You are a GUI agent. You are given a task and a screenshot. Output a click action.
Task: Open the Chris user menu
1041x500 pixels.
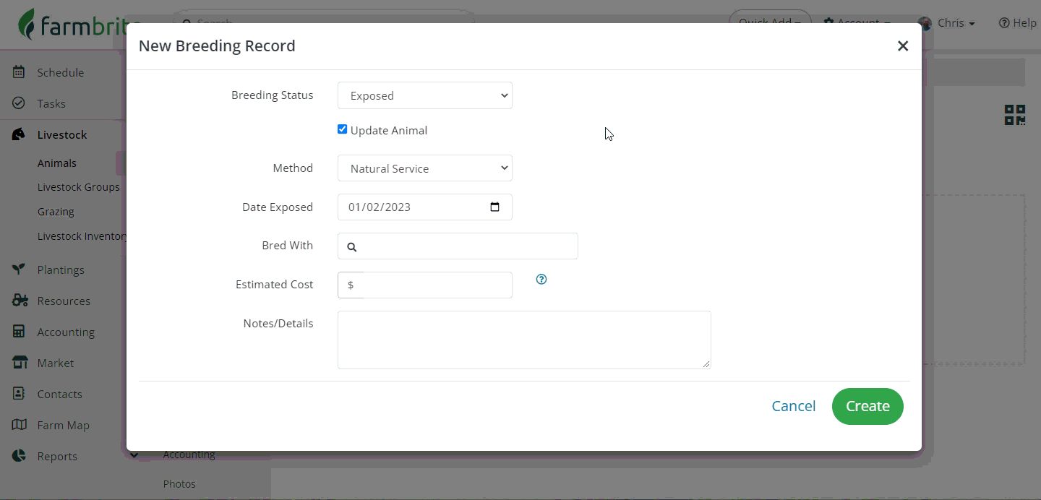[x=946, y=23]
